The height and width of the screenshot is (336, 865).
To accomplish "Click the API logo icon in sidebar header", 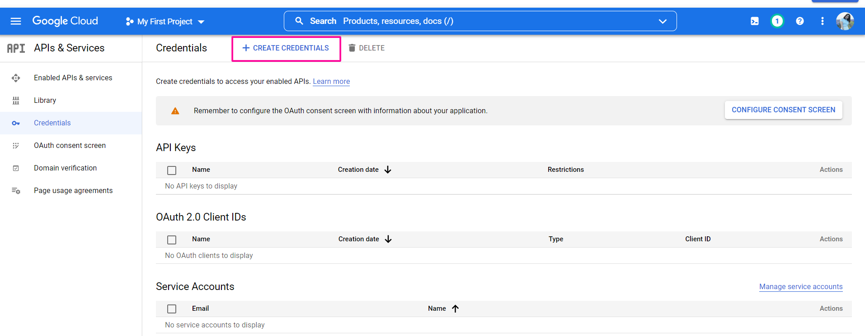I will (16, 48).
